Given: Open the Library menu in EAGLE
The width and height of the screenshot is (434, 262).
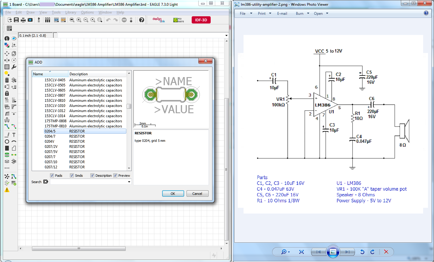Looking at the screenshot, I should tap(71, 12).
